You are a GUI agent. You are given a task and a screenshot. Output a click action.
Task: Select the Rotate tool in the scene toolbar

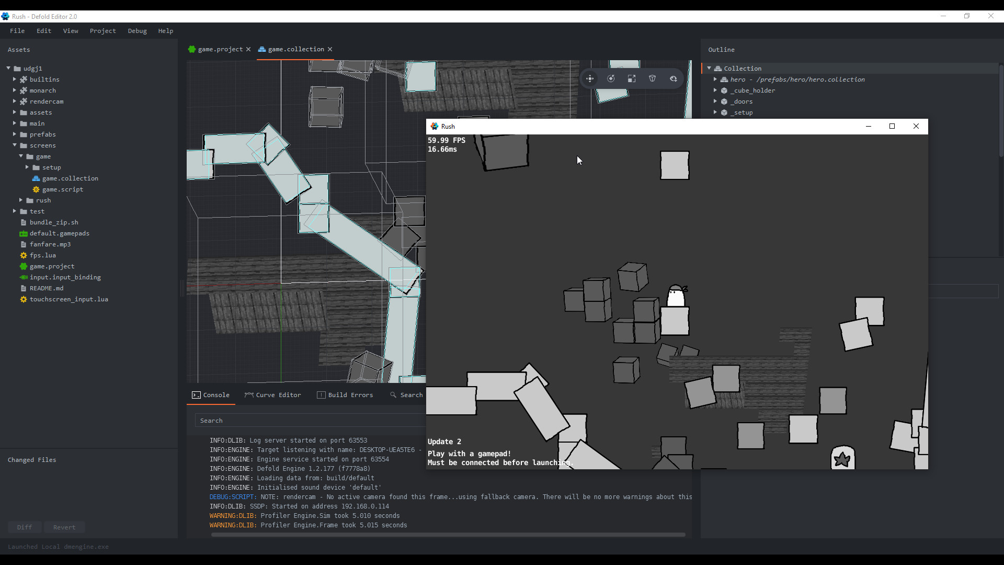[611, 78]
